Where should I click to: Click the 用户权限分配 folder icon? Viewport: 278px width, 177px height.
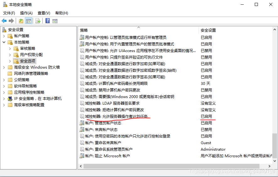16,55
